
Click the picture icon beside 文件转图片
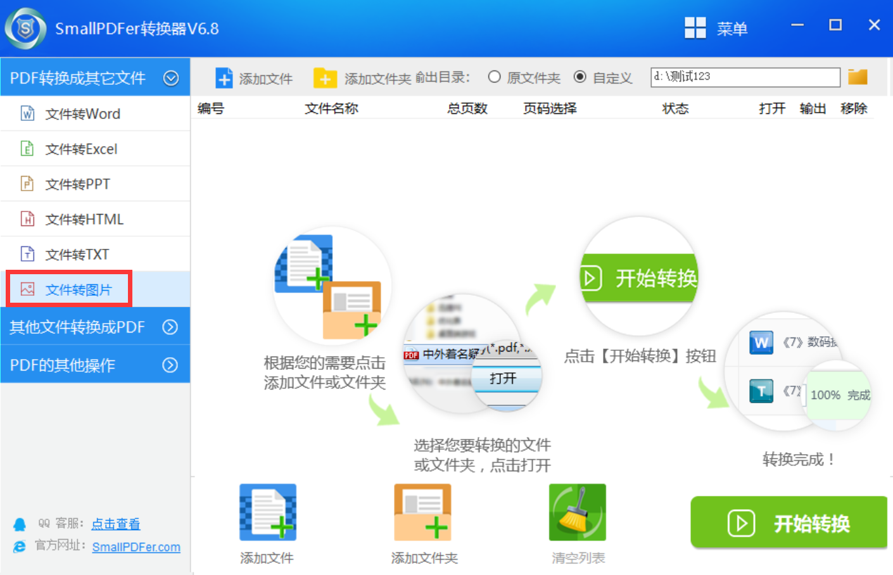click(27, 289)
